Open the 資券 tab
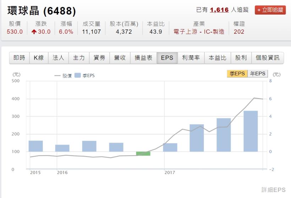 (99, 58)
